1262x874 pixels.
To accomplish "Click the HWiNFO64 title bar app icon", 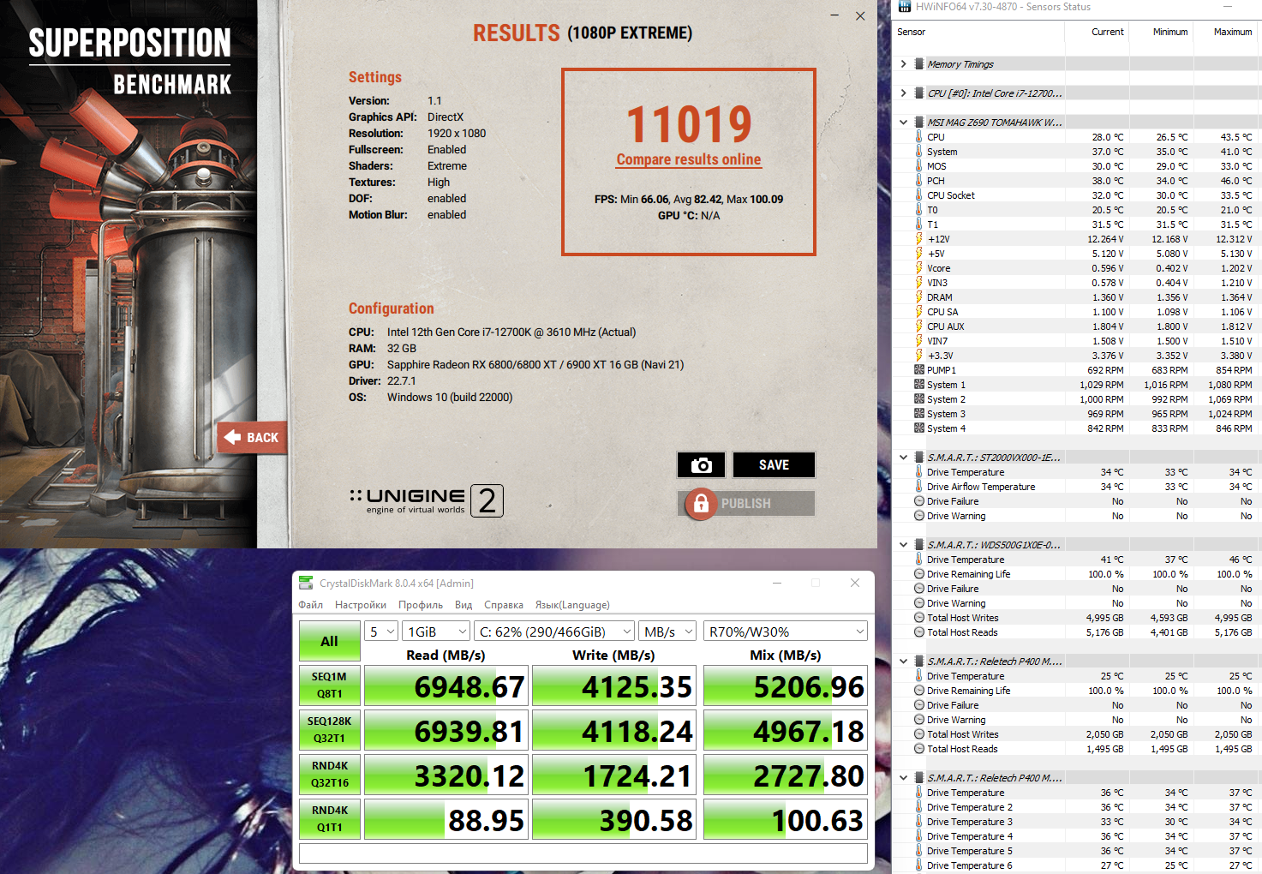I will tap(905, 7).
